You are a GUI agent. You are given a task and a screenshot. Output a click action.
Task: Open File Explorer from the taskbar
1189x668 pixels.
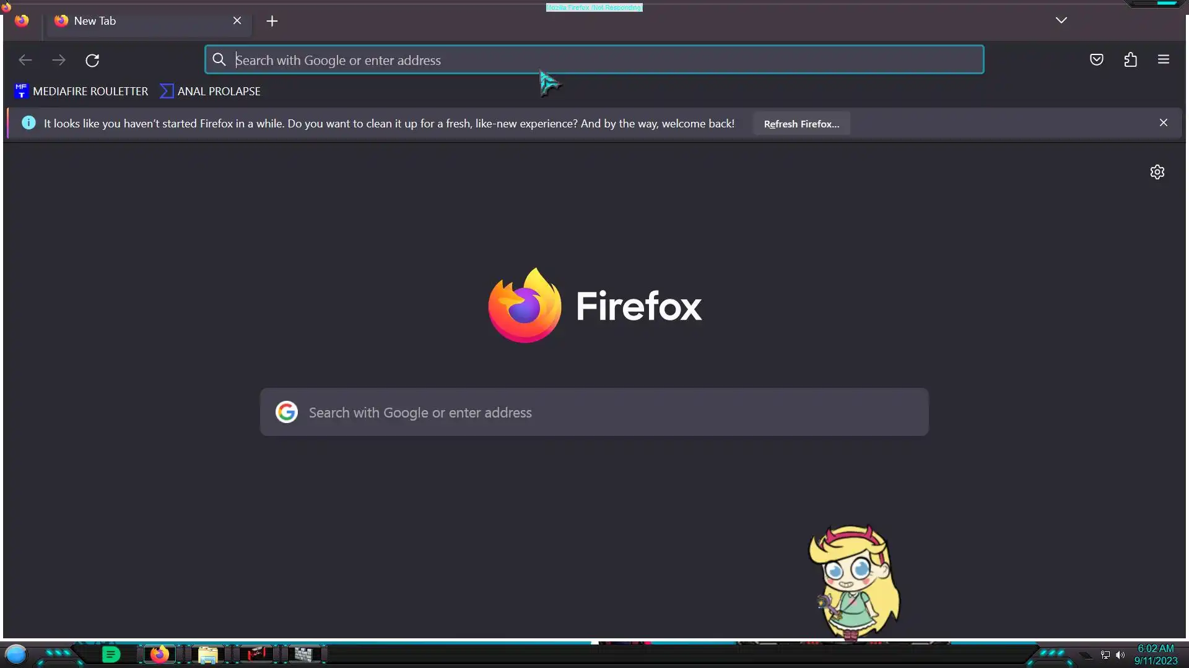pyautogui.click(x=208, y=654)
